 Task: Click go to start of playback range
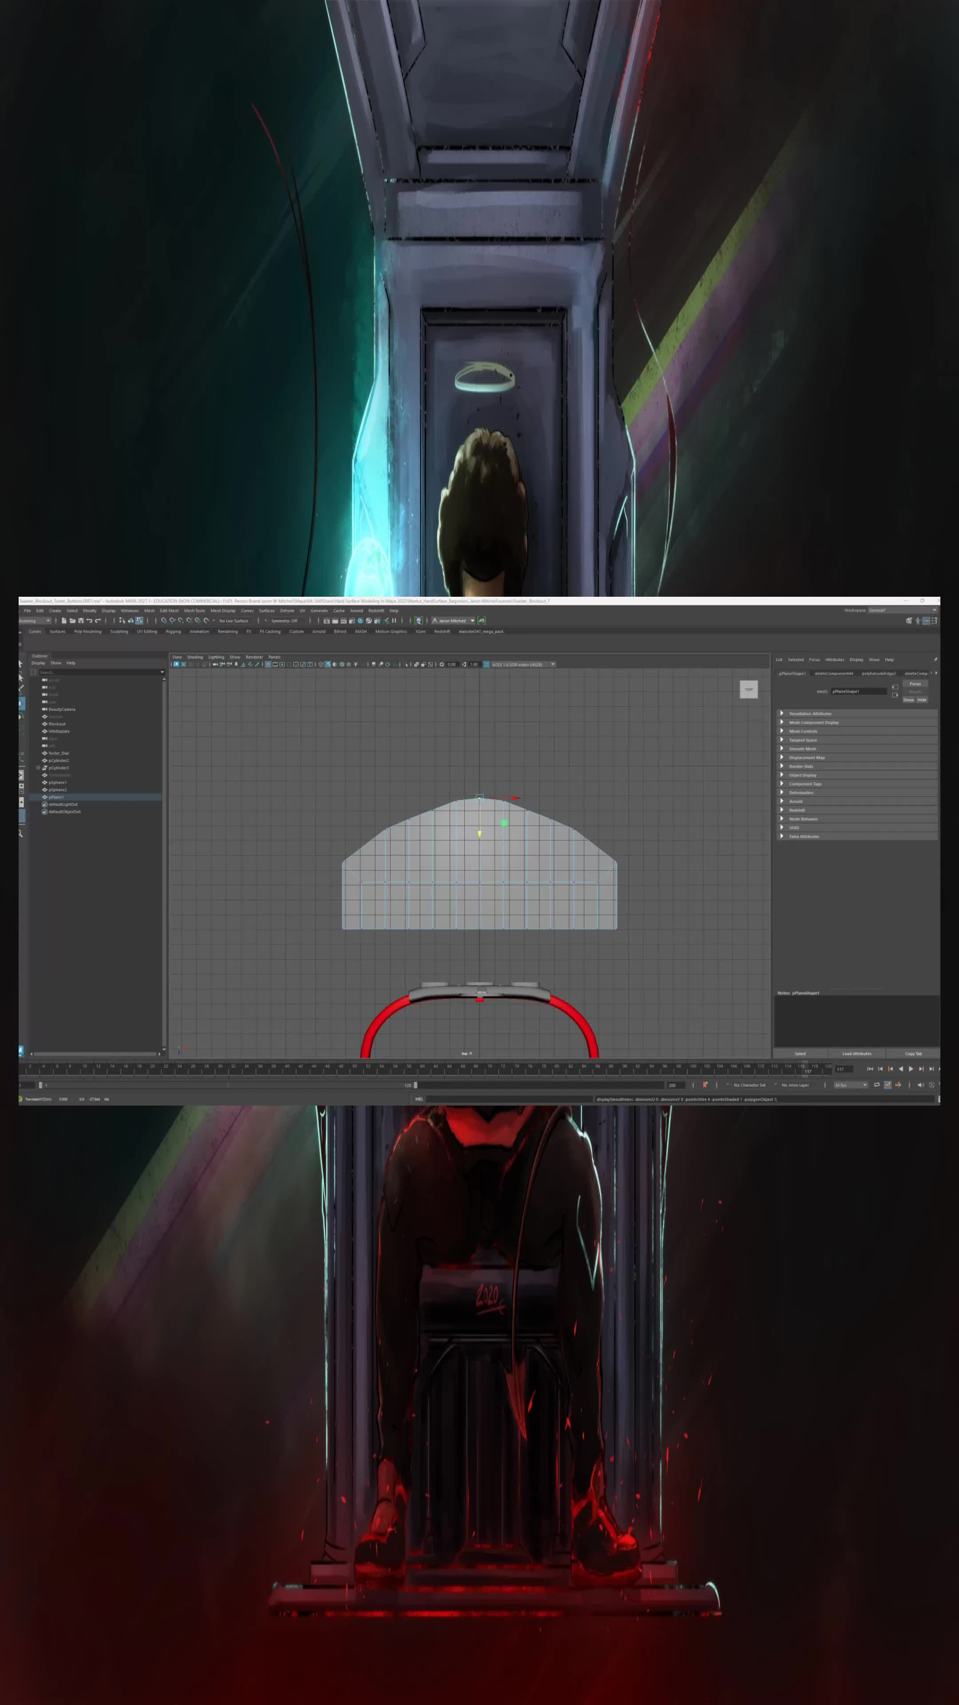pos(870,1069)
